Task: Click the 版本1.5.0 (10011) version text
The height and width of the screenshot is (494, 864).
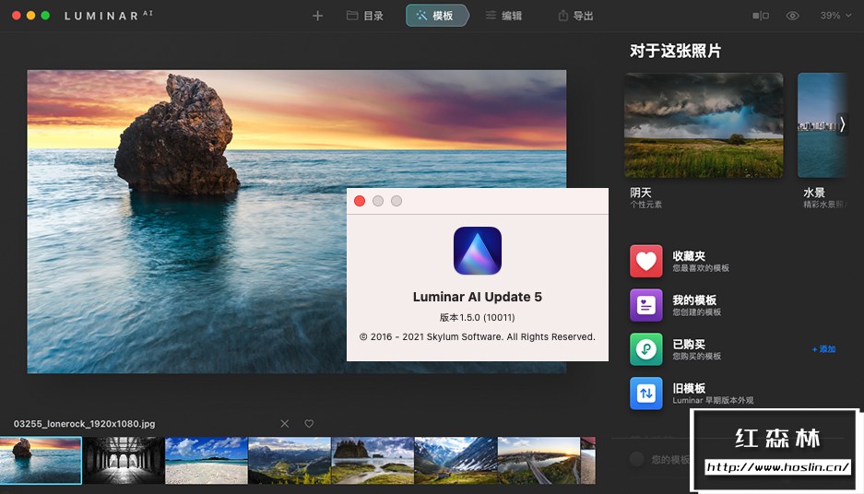Action: [x=478, y=317]
